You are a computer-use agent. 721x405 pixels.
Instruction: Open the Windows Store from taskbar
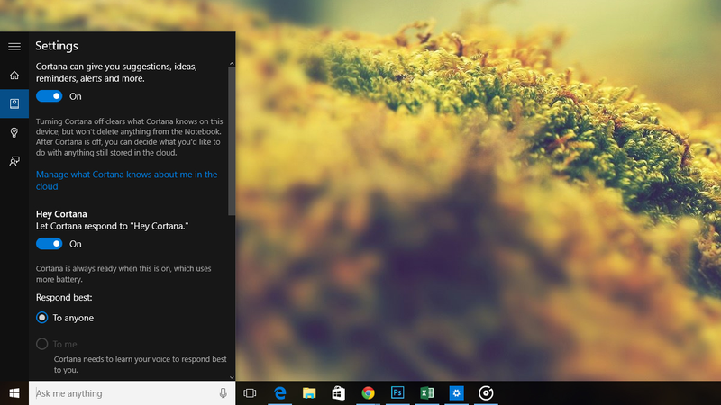click(x=339, y=393)
